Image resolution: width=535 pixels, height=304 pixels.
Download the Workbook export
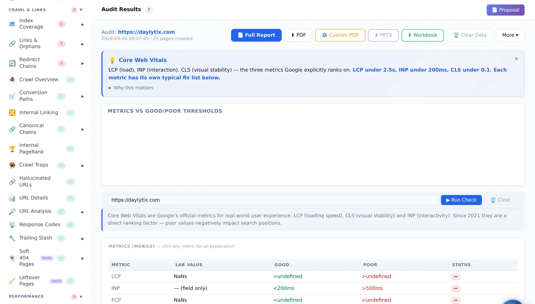pos(423,35)
